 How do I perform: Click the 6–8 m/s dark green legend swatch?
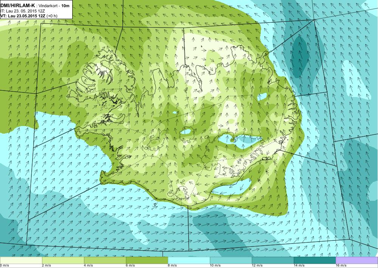pyautogui.click(x=147, y=260)
